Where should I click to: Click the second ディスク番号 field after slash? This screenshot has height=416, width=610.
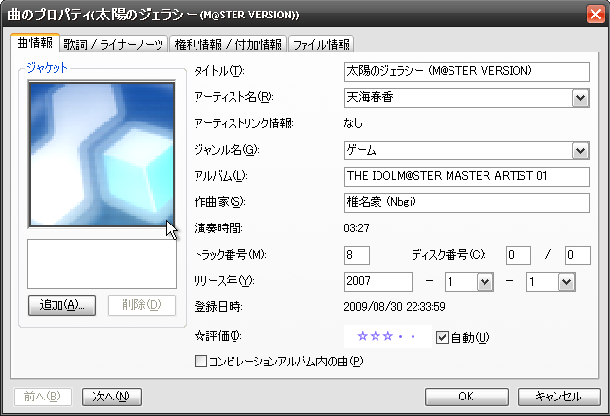(577, 256)
